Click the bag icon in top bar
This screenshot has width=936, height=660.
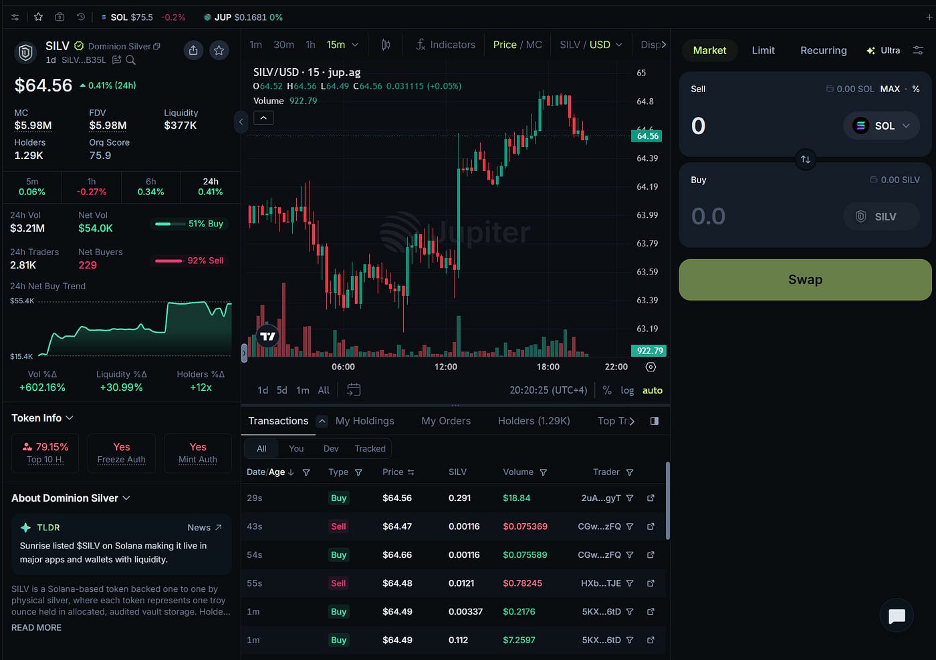point(60,17)
